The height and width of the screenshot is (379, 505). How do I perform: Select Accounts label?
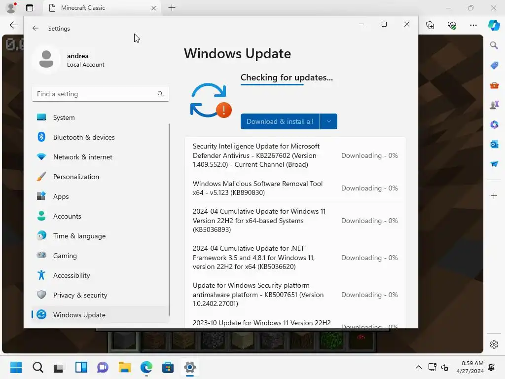67,216
